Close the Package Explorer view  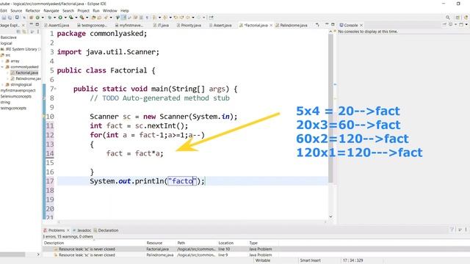coord(23,25)
